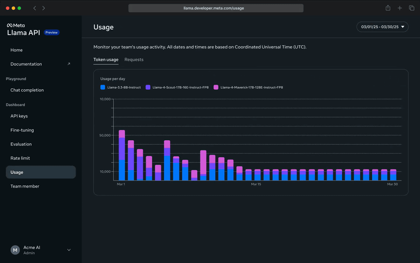Expand the Acme AI account chevron

coord(69,250)
